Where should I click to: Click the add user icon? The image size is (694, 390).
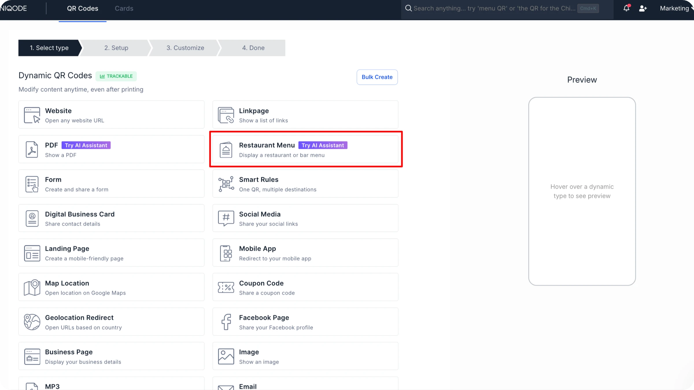tap(643, 8)
